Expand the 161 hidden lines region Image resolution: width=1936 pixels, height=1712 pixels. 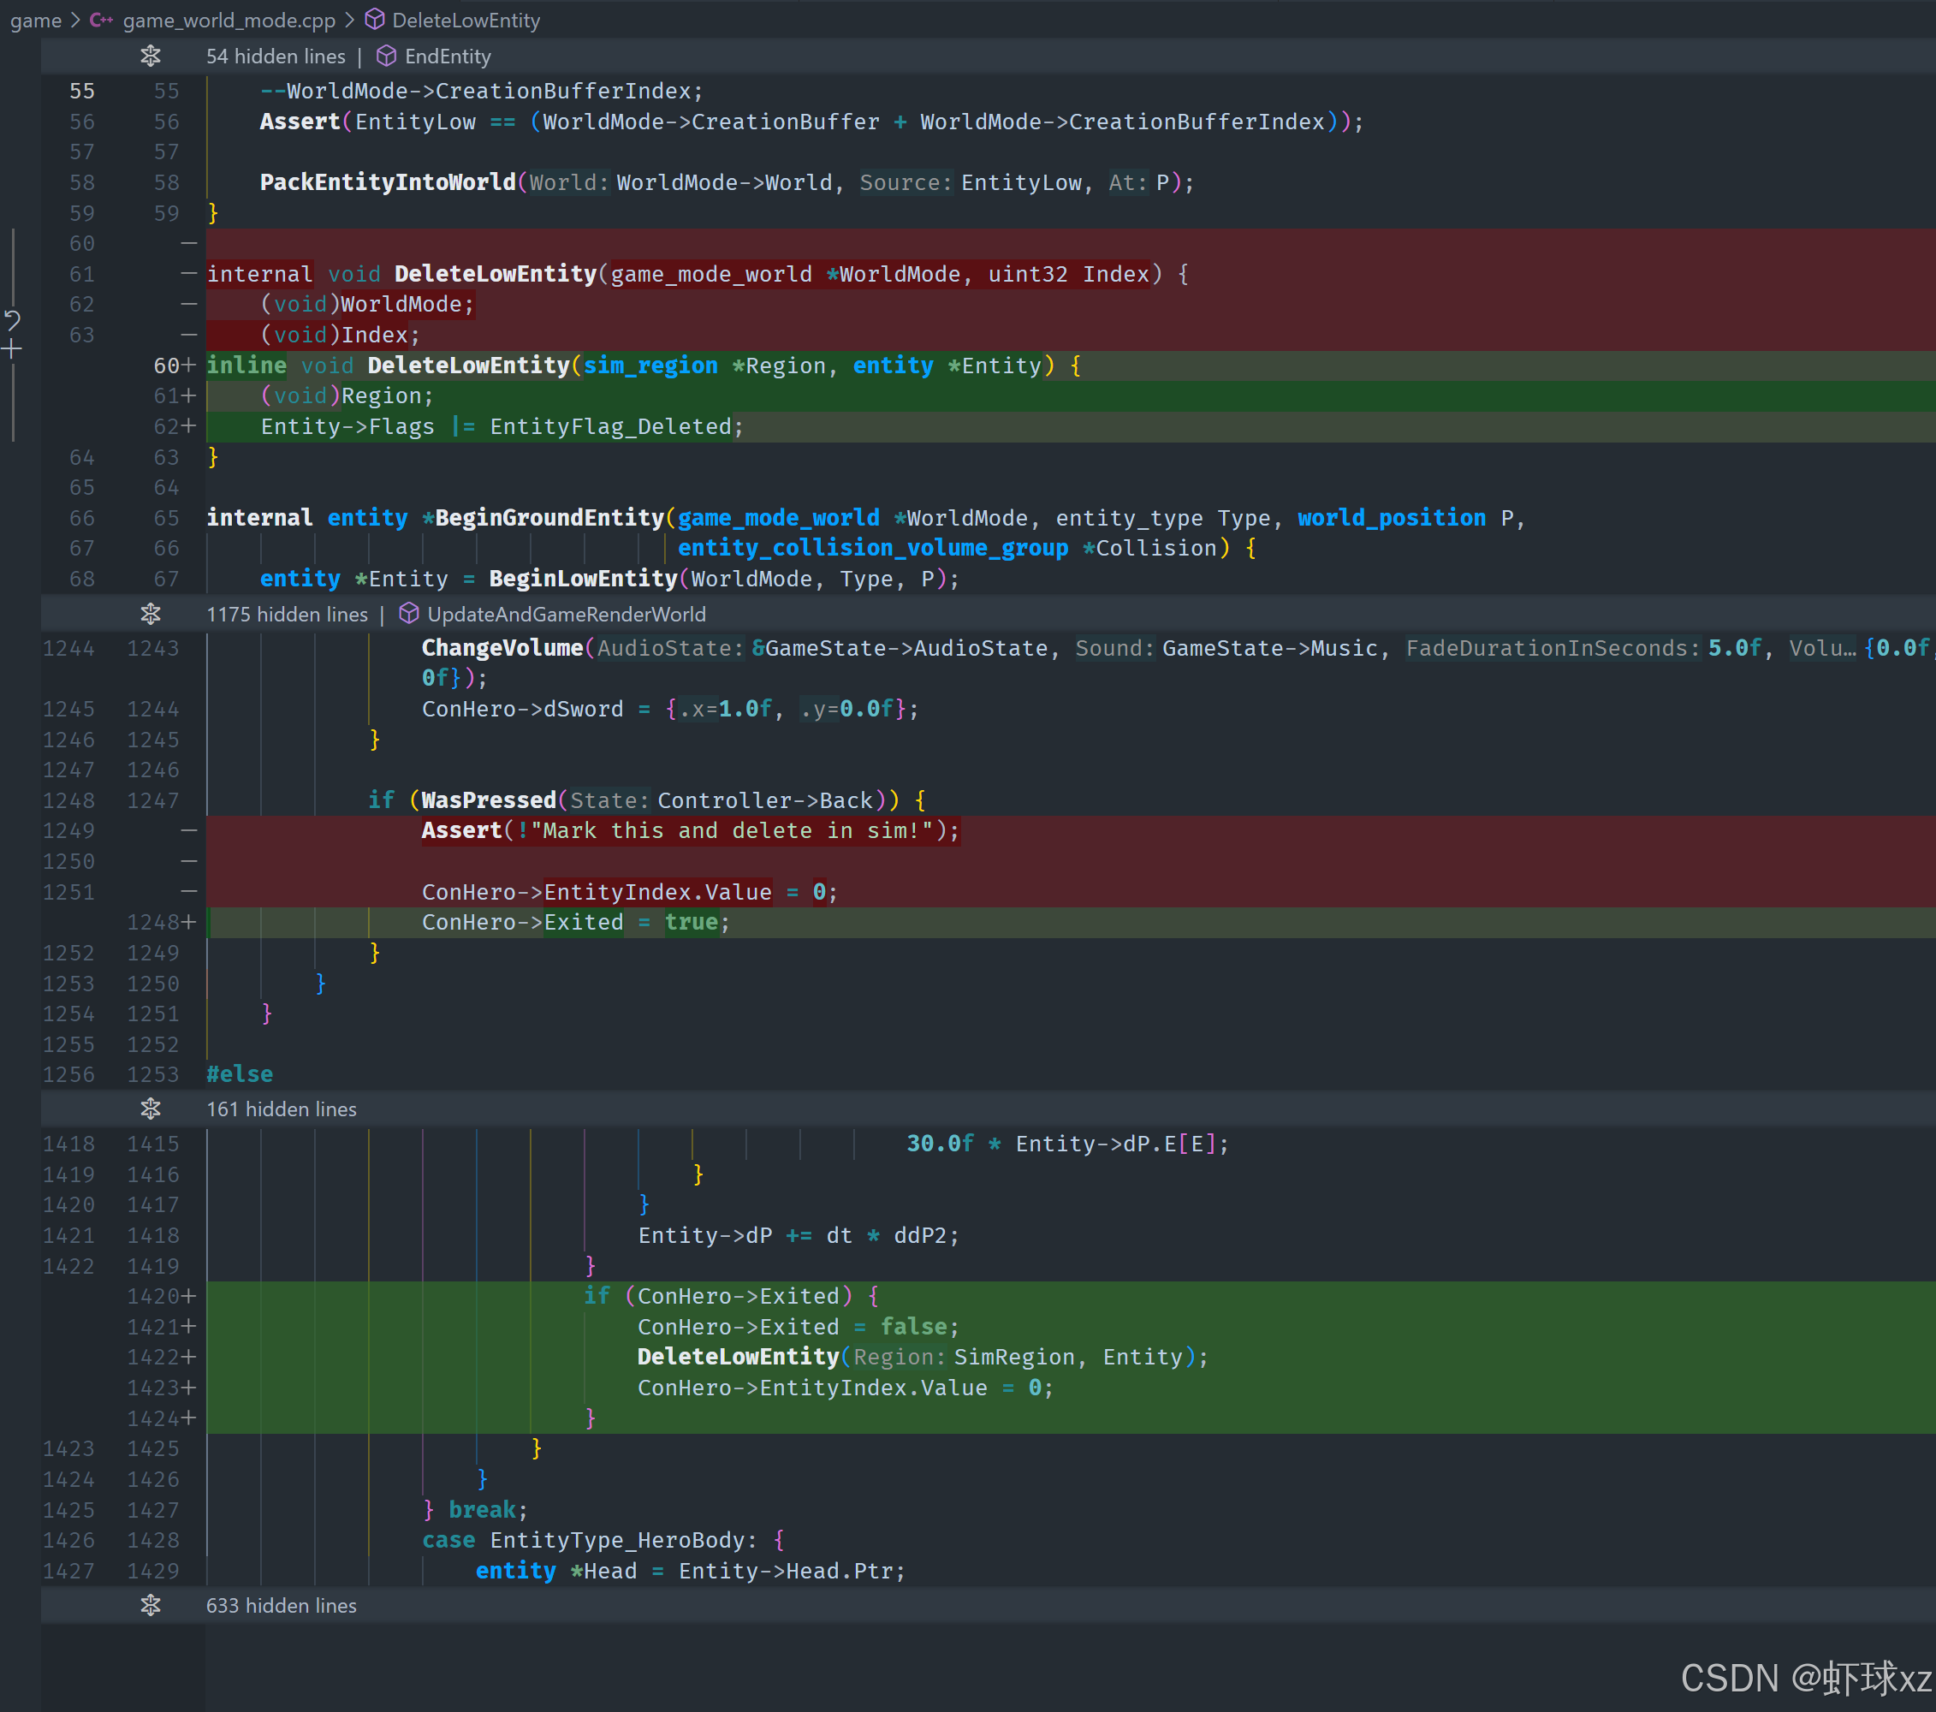(x=151, y=1109)
